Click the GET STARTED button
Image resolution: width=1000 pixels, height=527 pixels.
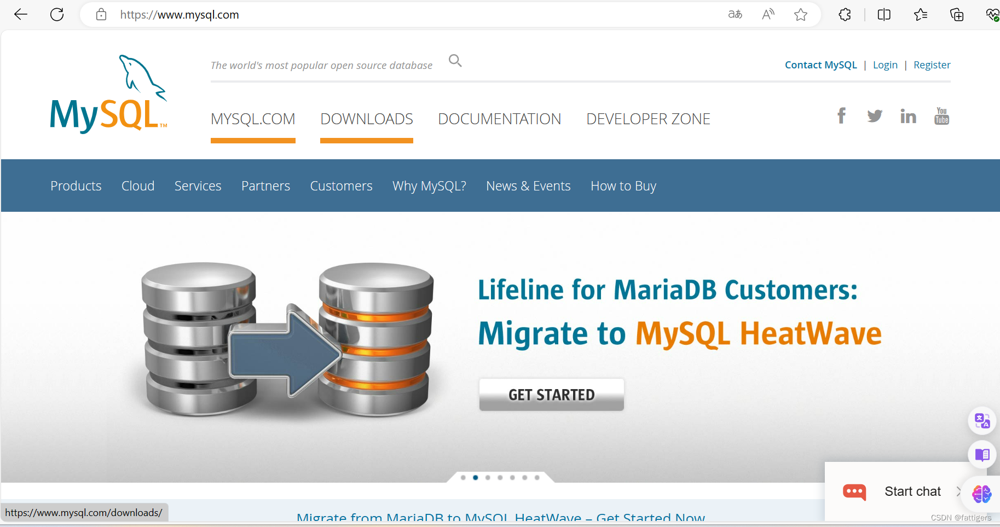tap(551, 395)
